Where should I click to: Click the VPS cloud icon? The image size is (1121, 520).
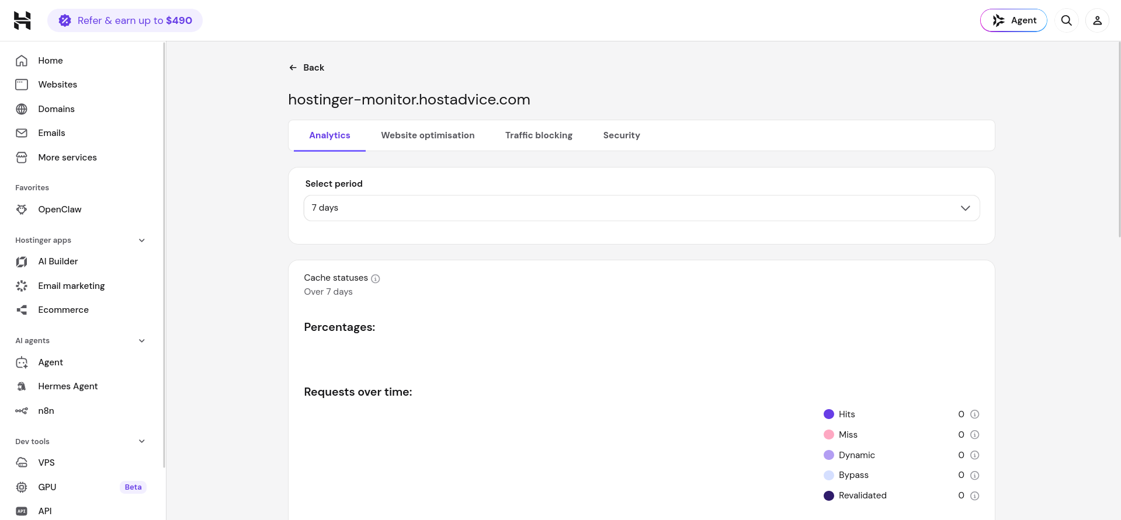click(22, 463)
